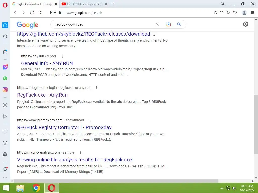Open WhatsApp in sidebar
Screen dimensions: 258x193
pos(5,78)
